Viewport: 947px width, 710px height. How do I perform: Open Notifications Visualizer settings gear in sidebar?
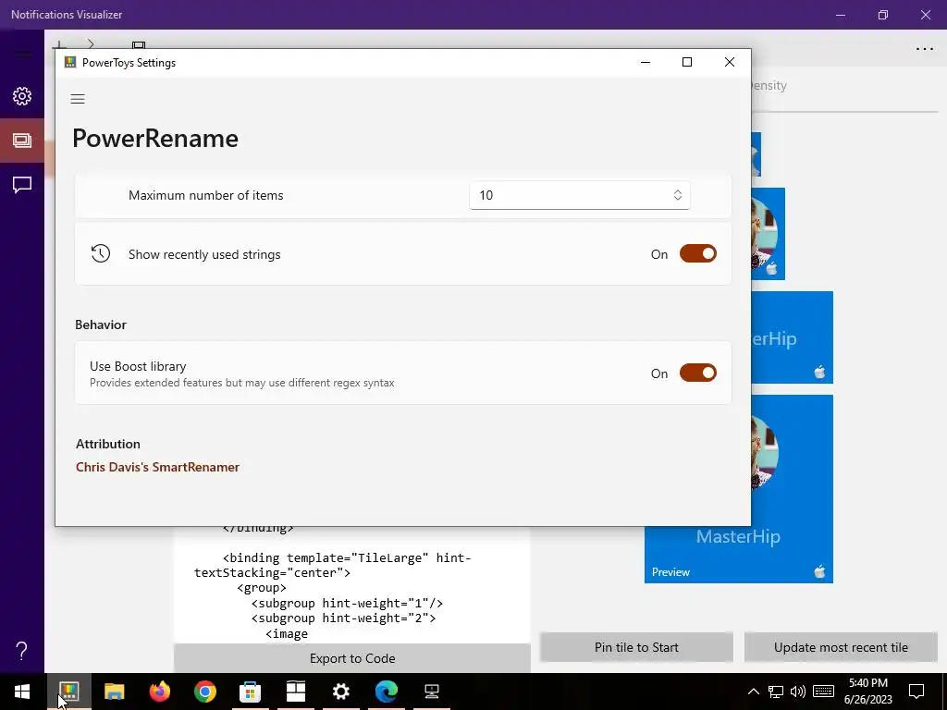(22, 96)
